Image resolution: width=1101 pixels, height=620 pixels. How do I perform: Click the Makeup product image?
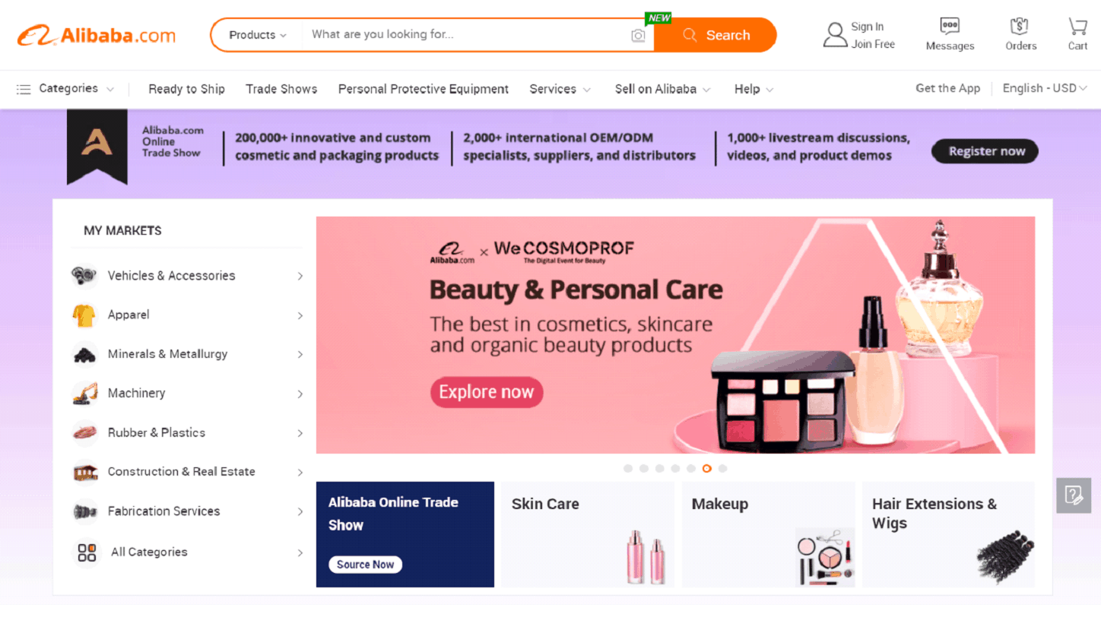[x=825, y=557]
